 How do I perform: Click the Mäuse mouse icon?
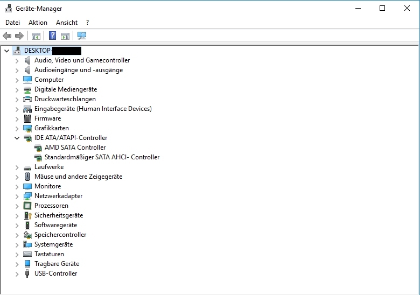27,177
